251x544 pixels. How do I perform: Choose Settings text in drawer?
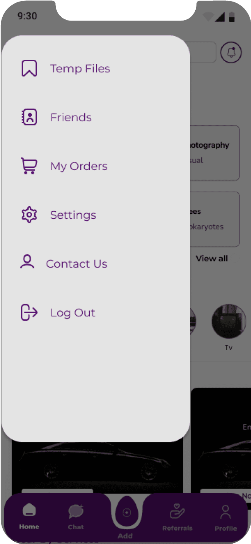point(73,215)
